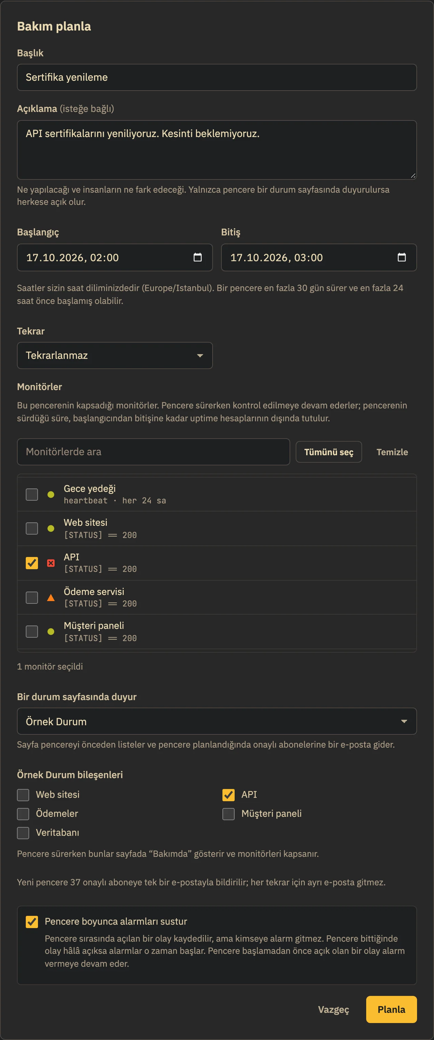Viewport: 434px width, 1040px height.
Task: Toggle Pencere boyunca alarmları sustur checkbox
Action: click(x=32, y=921)
